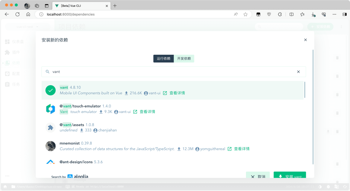
Task: Click yomguithereal author name
Action: (x=213, y=149)
